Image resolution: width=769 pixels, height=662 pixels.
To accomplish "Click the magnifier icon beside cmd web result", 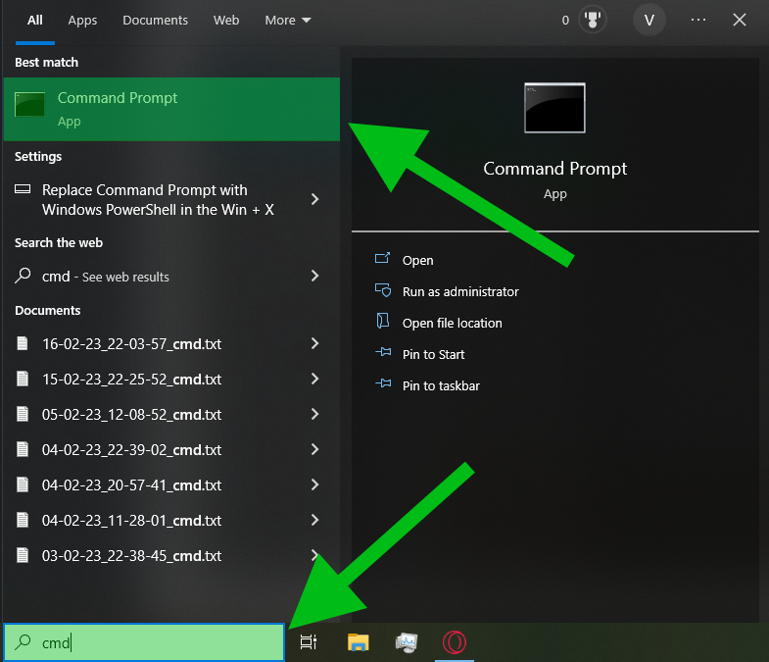I will (x=23, y=276).
